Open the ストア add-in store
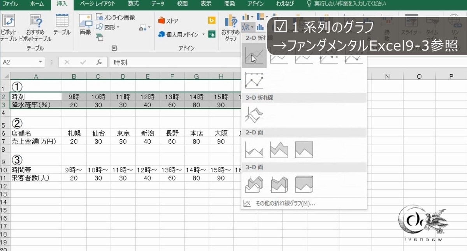The width and height of the screenshot is (467, 251). (168, 21)
